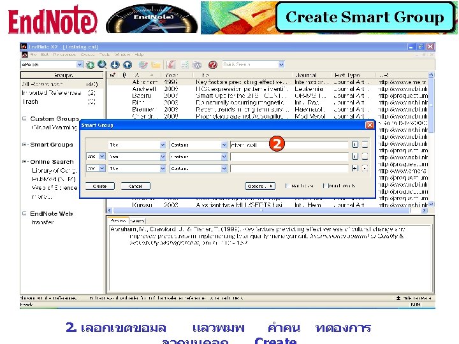Open the Help menu
Image resolution: width=459 pixels, height=344 pixels.
[140, 55]
